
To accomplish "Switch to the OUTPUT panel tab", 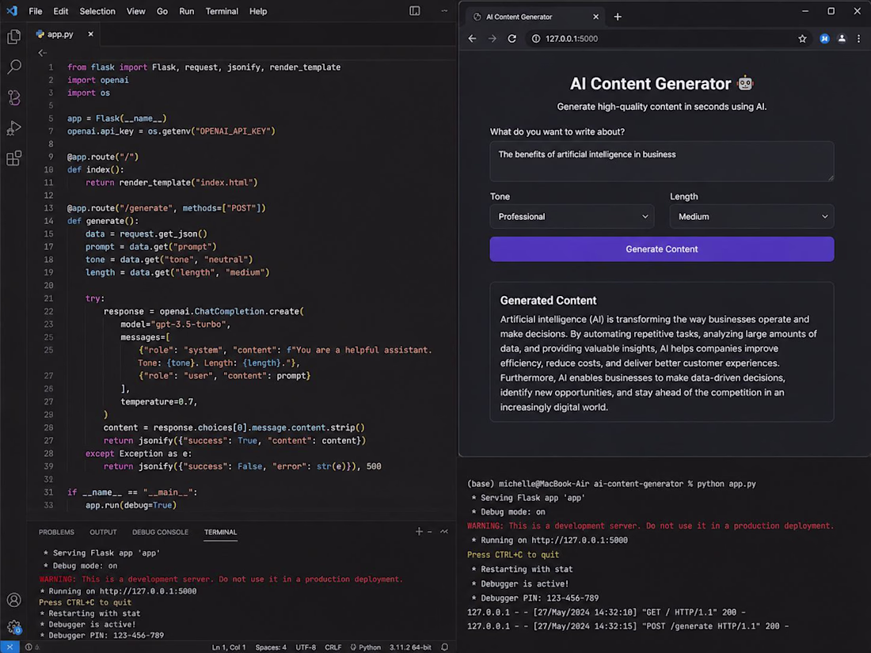I will pyautogui.click(x=103, y=532).
